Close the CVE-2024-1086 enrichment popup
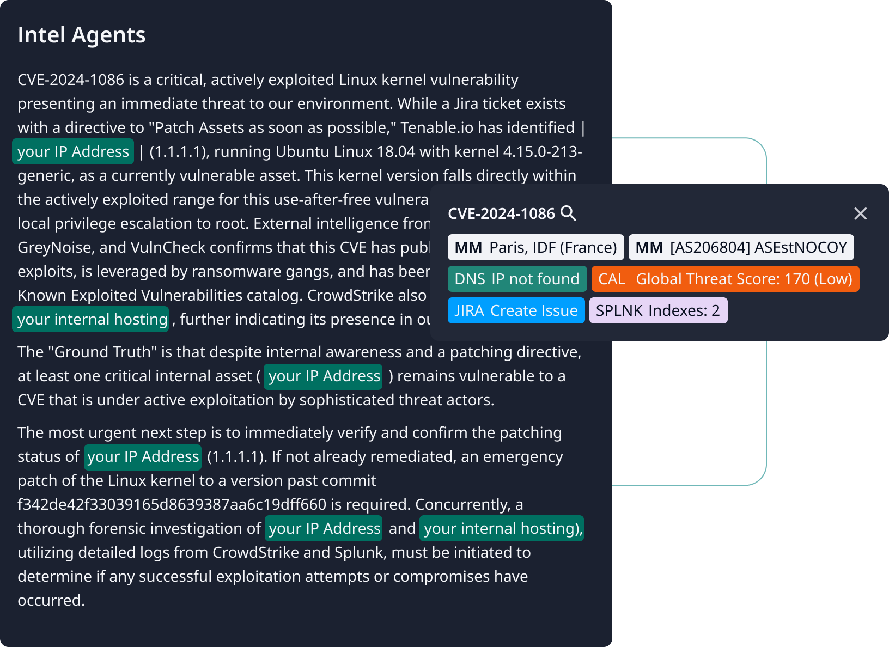 pyautogui.click(x=860, y=213)
